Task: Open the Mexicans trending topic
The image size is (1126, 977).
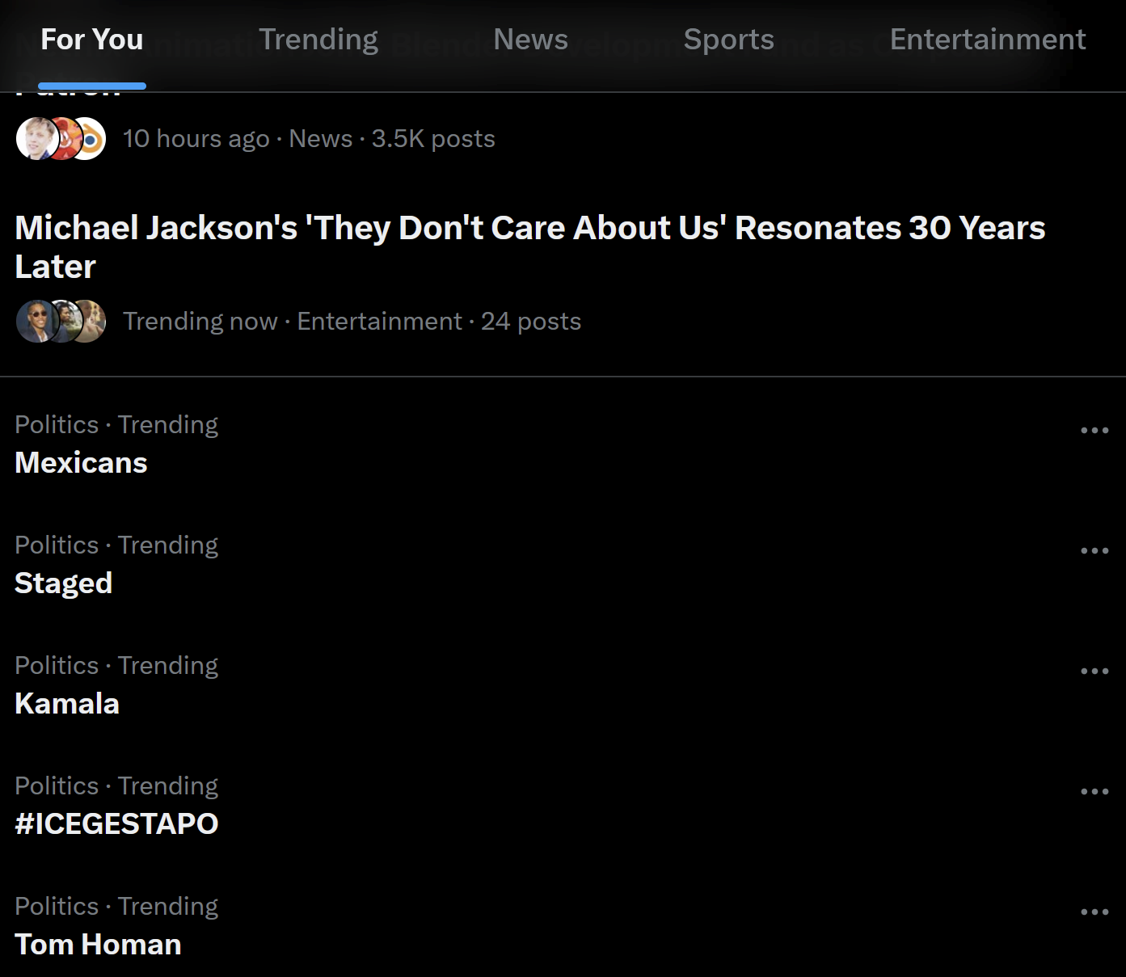Action: (x=81, y=463)
